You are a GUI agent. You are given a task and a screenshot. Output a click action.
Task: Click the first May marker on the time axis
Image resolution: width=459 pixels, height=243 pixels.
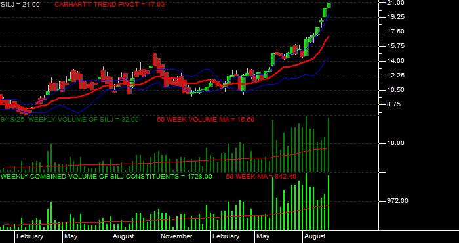click(x=71, y=236)
